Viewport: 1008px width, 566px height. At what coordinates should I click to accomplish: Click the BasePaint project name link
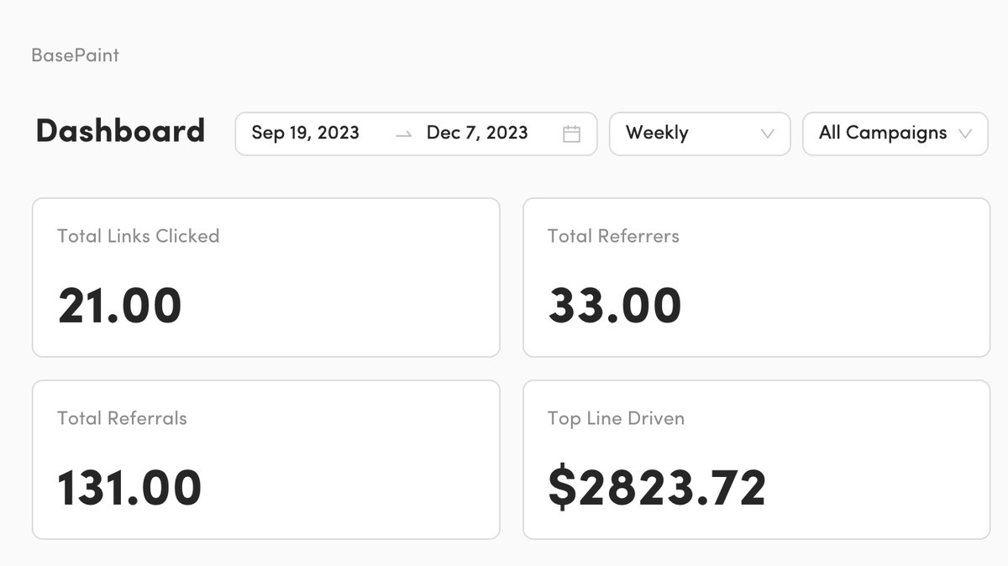pos(75,55)
